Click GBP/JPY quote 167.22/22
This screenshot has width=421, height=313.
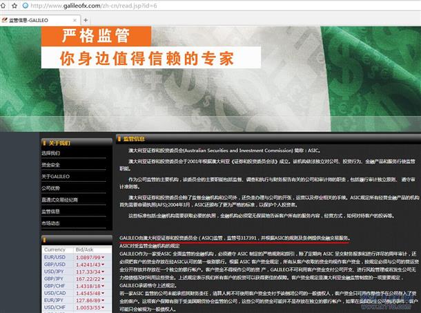point(88,279)
